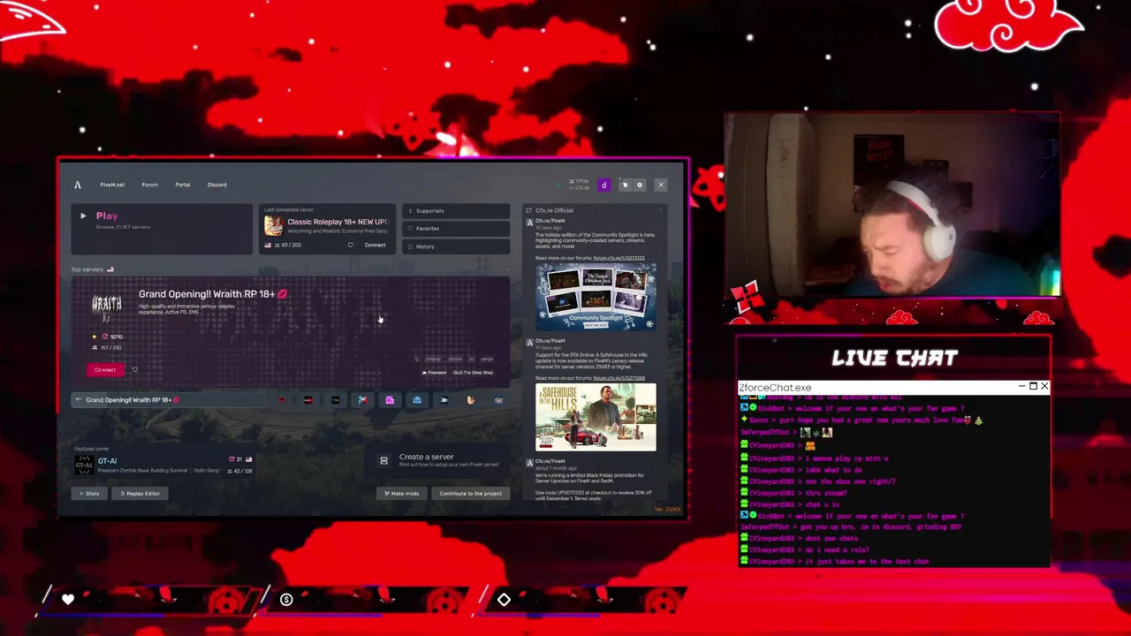Connect to the Wraith RP server
This screenshot has height=636, width=1131.
click(105, 370)
